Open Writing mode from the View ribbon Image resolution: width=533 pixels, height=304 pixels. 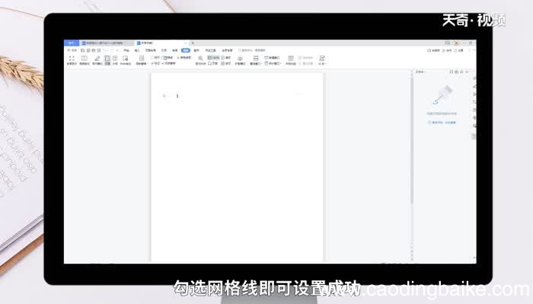tap(97, 60)
